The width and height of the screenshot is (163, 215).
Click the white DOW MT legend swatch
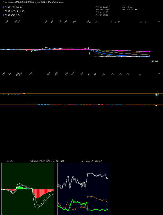point(3,11)
